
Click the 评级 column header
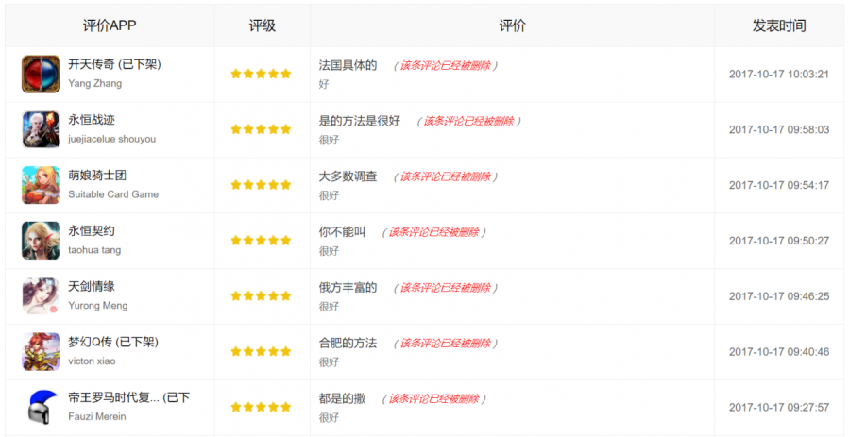pos(263,26)
